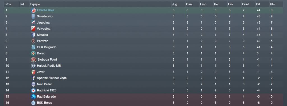Click the Pos column header
The image size is (287, 106).
tap(8, 4)
